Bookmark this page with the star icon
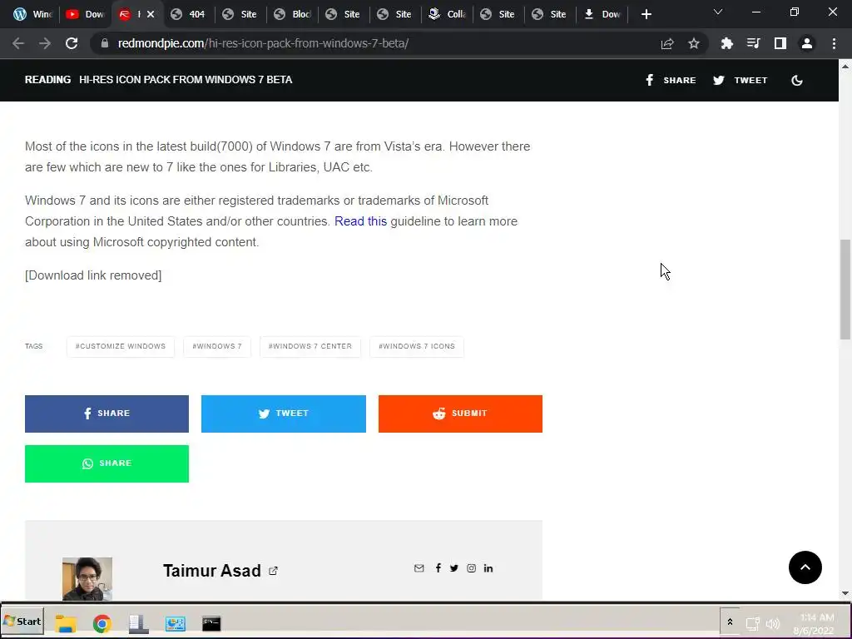The width and height of the screenshot is (852, 639). pos(694,43)
